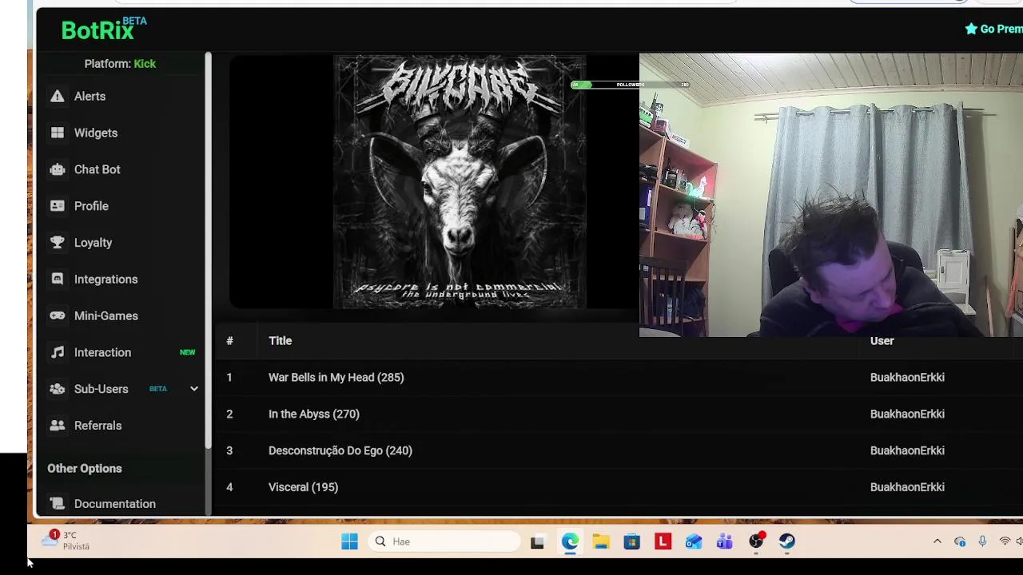Viewport: 1023px width, 575px height.
Task: Click the Sub-Users people icon
Action: (x=57, y=389)
